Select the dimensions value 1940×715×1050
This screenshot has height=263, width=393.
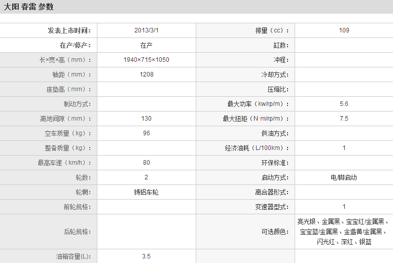(x=146, y=60)
